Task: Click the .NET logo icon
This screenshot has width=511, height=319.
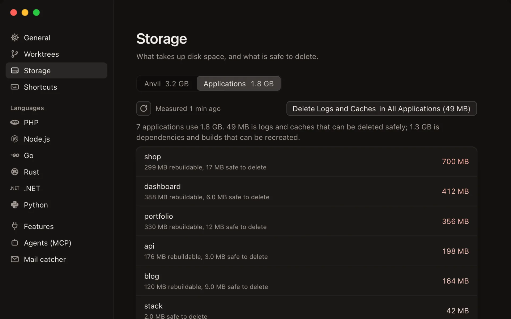Action: 15,188
